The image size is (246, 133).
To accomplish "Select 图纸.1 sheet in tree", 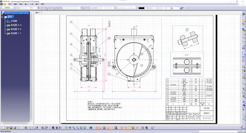I will [x=11, y=17].
